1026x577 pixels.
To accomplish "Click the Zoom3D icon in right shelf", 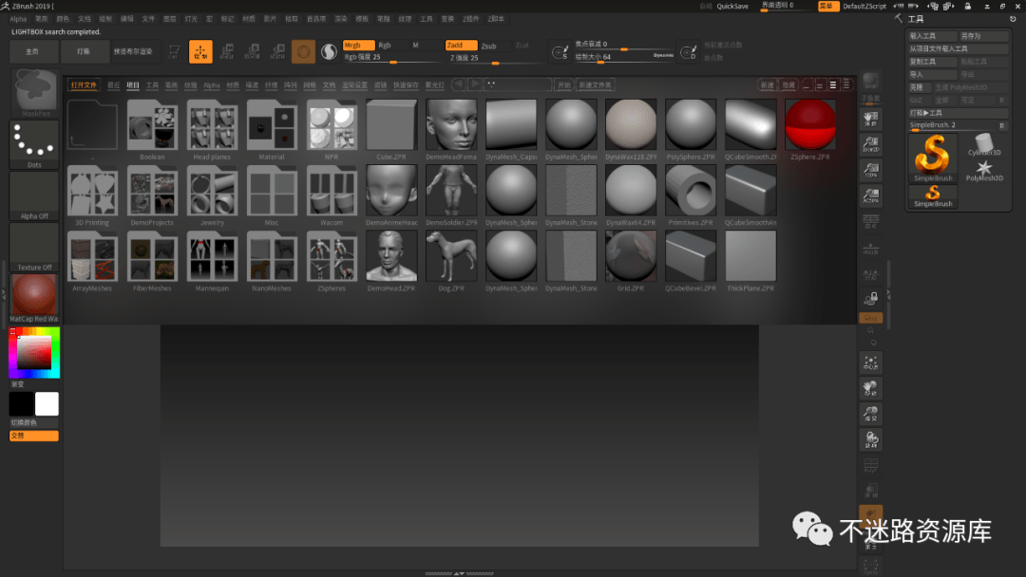I will click(870, 414).
